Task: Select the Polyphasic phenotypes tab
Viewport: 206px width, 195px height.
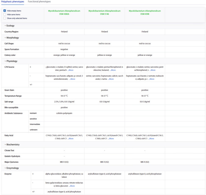Action: (x=12, y=2)
